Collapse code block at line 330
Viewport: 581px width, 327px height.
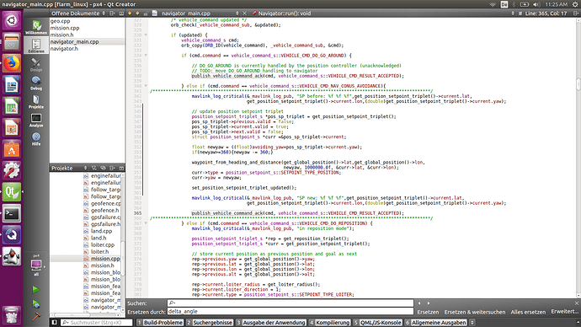point(146,35)
